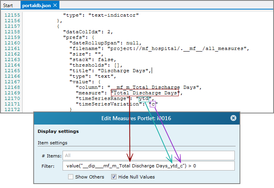Click the Filter: label
Screen dimensions: 274x188
[x=48, y=166]
